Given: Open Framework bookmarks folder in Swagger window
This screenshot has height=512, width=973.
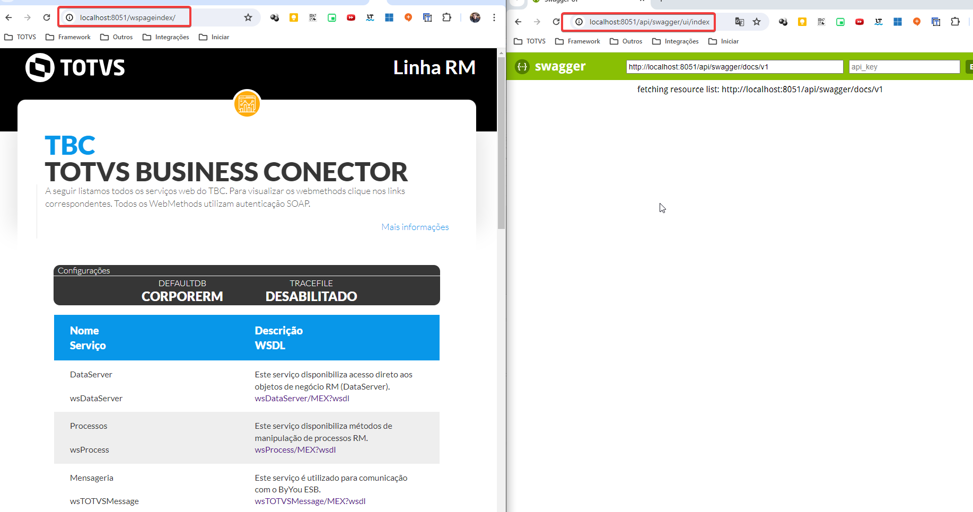Looking at the screenshot, I should (577, 41).
